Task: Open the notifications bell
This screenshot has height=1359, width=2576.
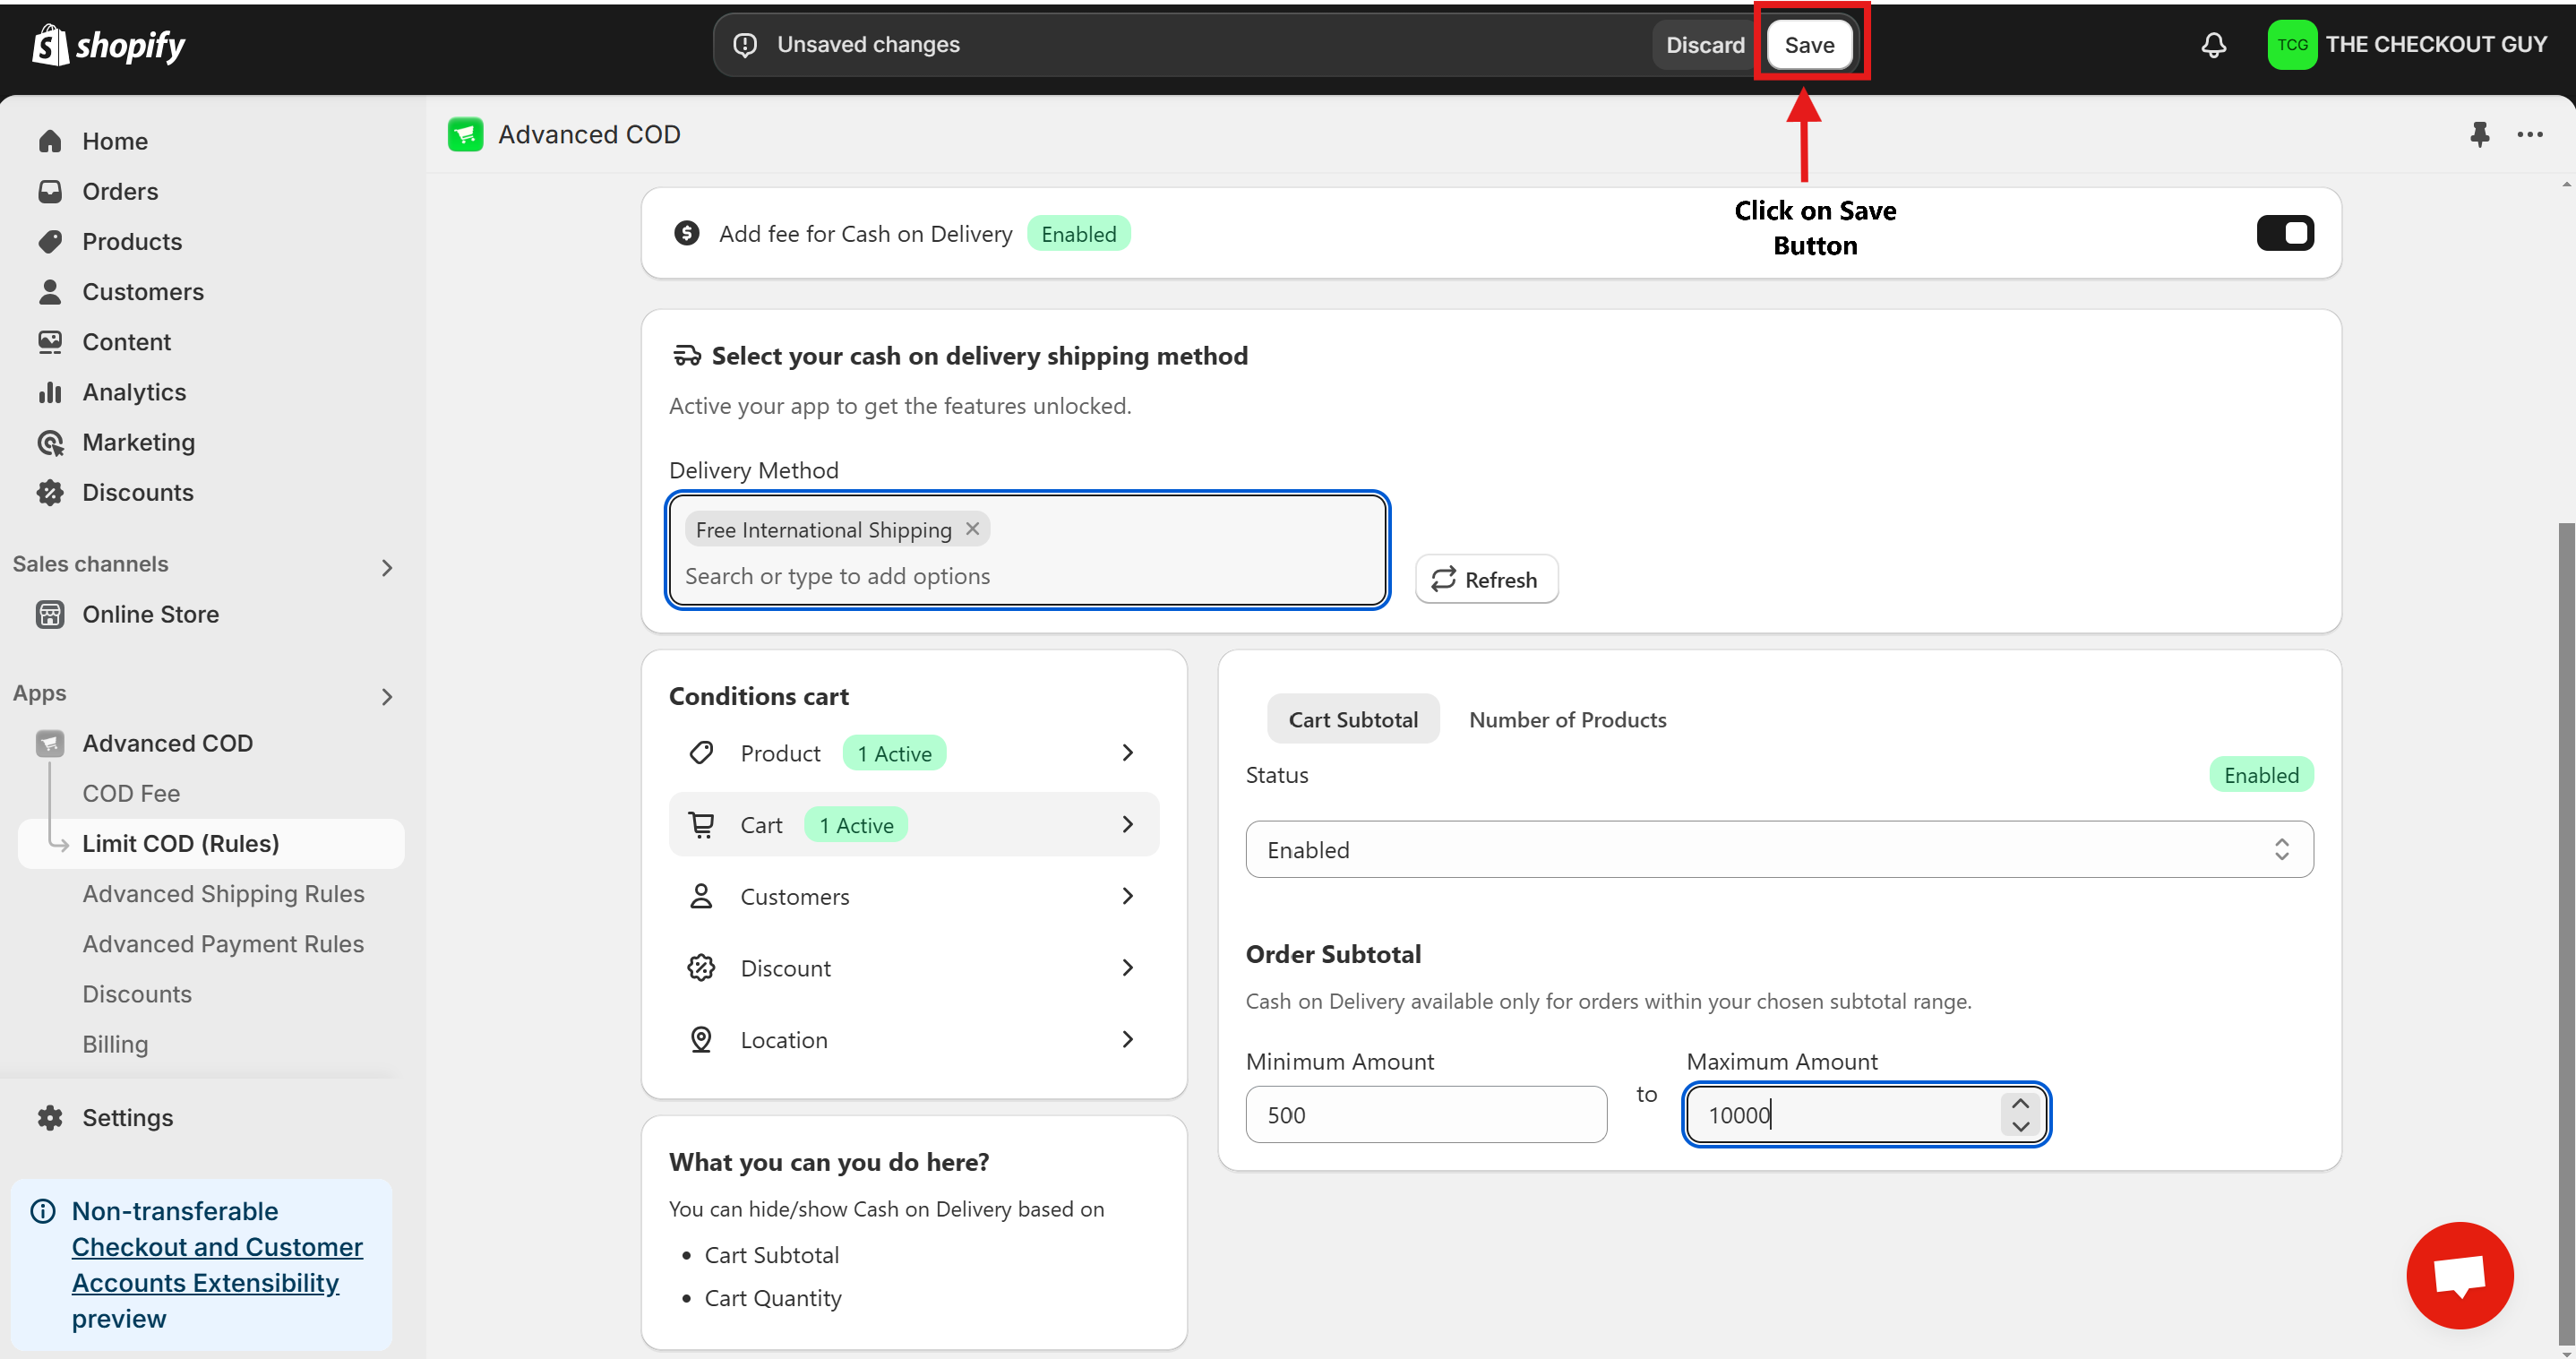Action: [2213, 45]
